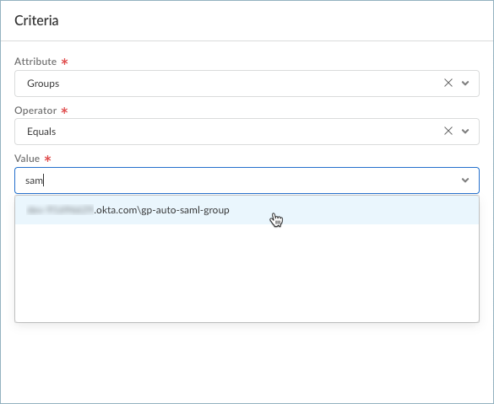The height and width of the screenshot is (404, 494).
Task: Open the Operator combo box showing Equals
Action: pyautogui.click(x=247, y=132)
